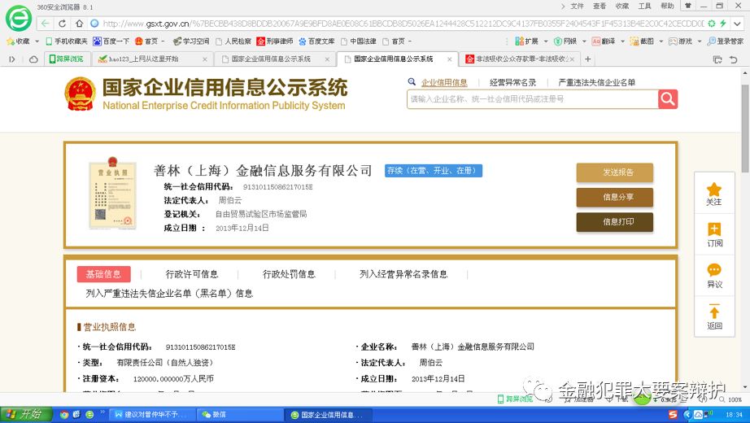Open the 登录管家 login manager
750x423 pixels.
[x=726, y=41]
